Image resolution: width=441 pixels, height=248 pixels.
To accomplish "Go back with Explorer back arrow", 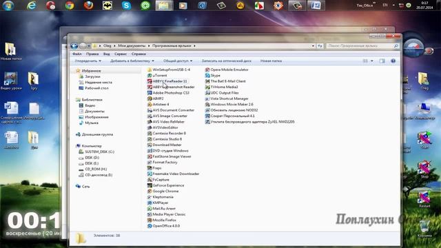I will [74, 46].
